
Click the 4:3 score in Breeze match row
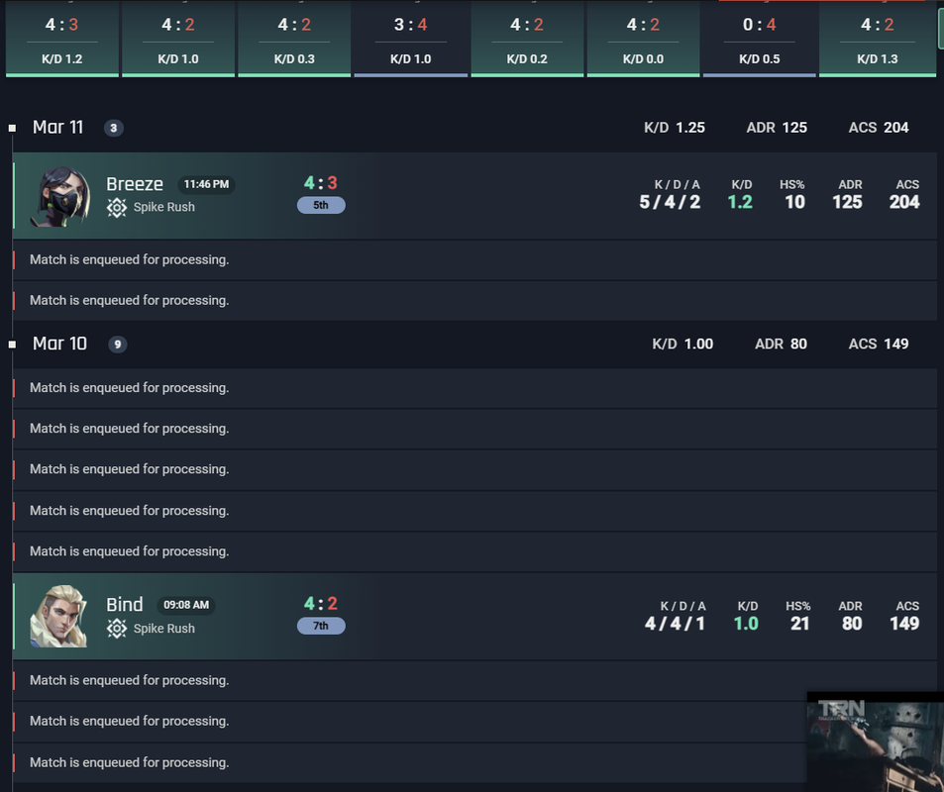320,182
